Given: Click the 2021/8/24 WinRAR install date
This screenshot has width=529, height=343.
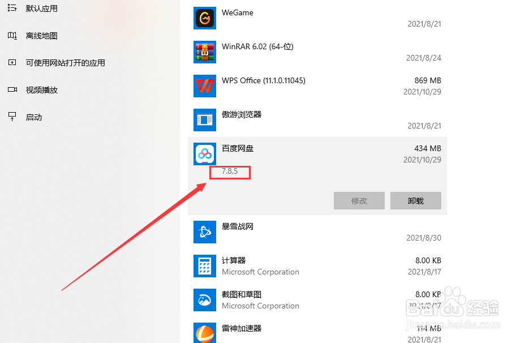Looking at the screenshot, I should click(x=424, y=58).
